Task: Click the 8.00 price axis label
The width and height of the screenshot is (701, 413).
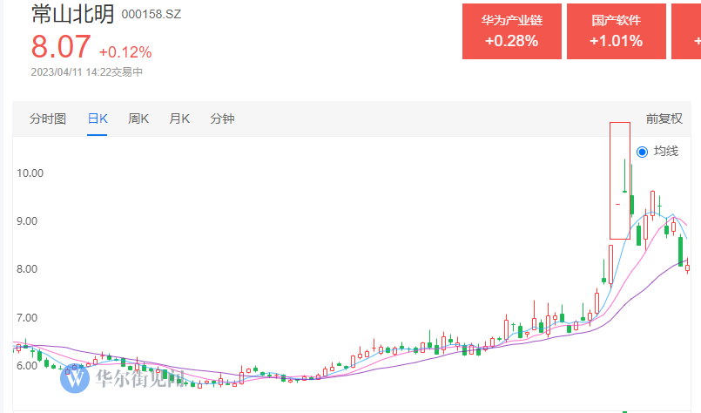Action: point(27,269)
